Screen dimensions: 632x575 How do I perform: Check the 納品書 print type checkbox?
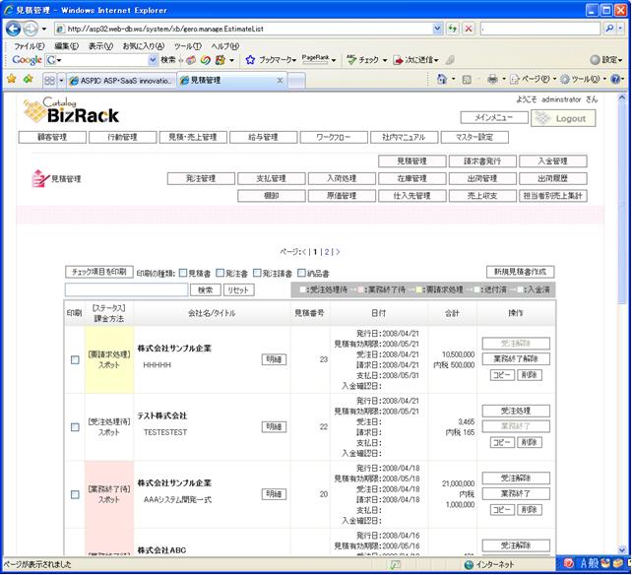point(301,273)
